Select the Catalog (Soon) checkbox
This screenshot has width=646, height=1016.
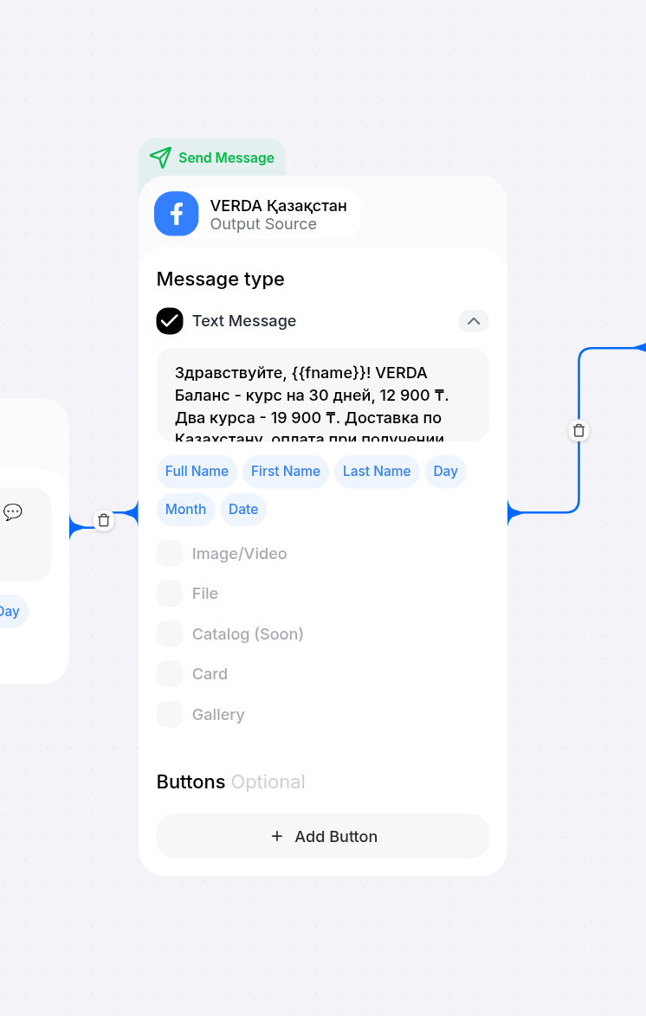(x=169, y=633)
